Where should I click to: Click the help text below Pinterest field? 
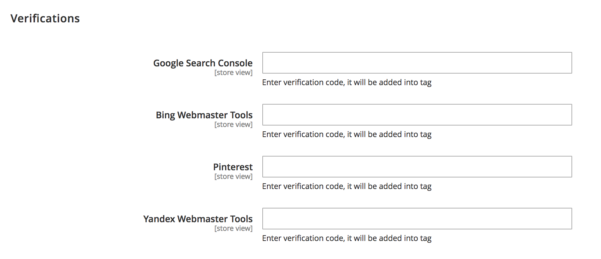tap(347, 186)
